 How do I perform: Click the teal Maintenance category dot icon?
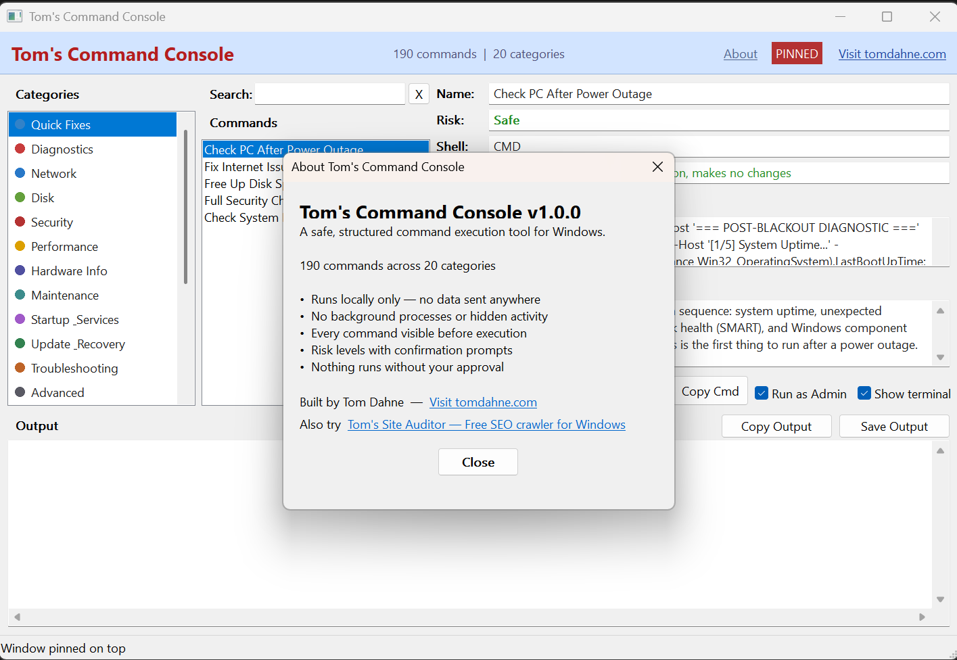(21, 295)
